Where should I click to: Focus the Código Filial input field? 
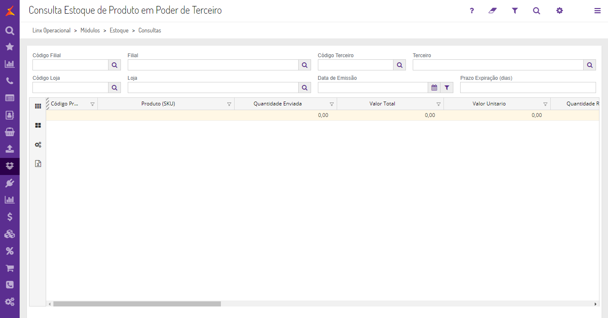70,65
